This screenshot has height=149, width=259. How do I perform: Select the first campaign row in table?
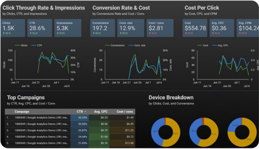click(x=41, y=118)
